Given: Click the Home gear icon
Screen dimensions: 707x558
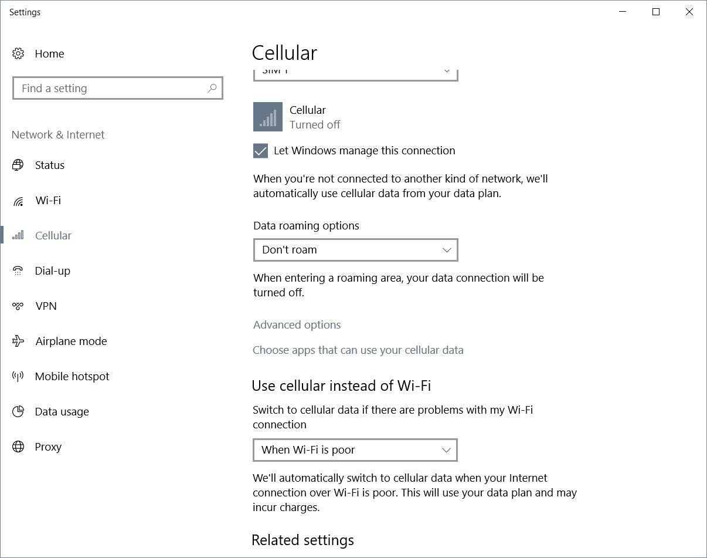Looking at the screenshot, I should click(x=18, y=53).
